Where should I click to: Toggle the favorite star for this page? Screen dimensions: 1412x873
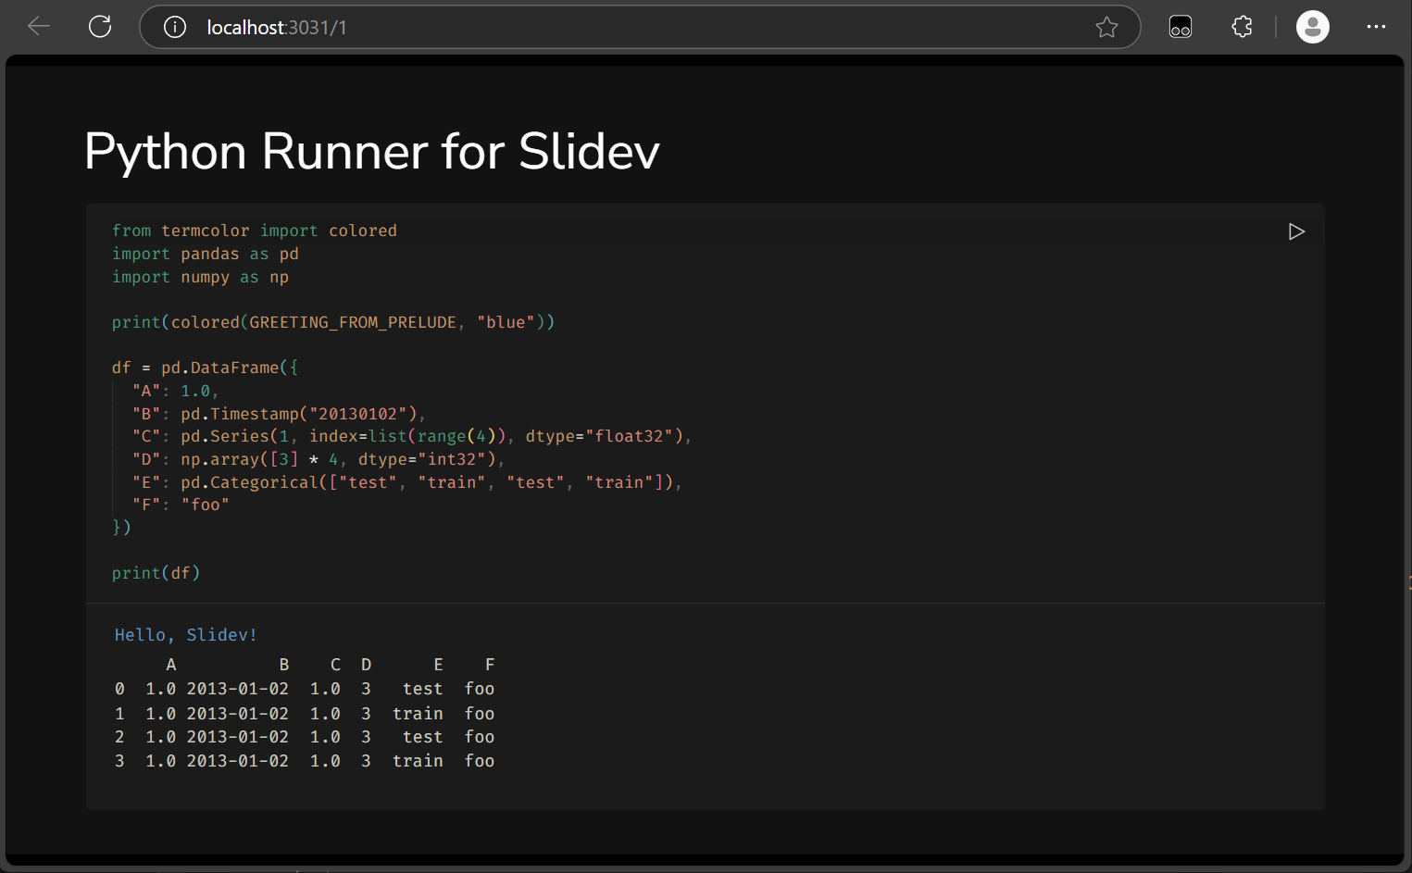click(x=1107, y=28)
